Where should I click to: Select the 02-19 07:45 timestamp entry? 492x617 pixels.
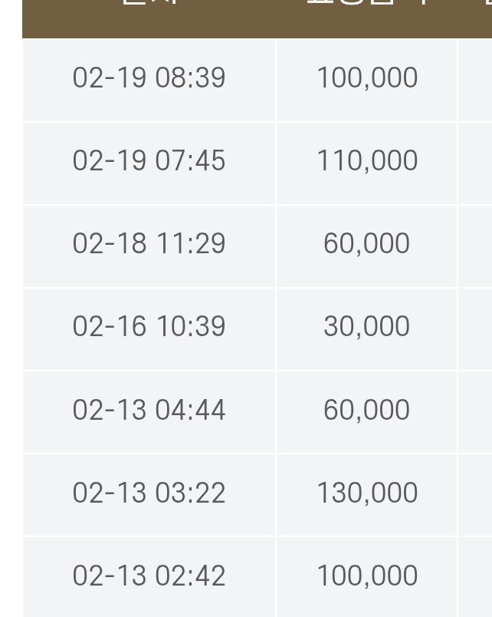[x=149, y=161]
